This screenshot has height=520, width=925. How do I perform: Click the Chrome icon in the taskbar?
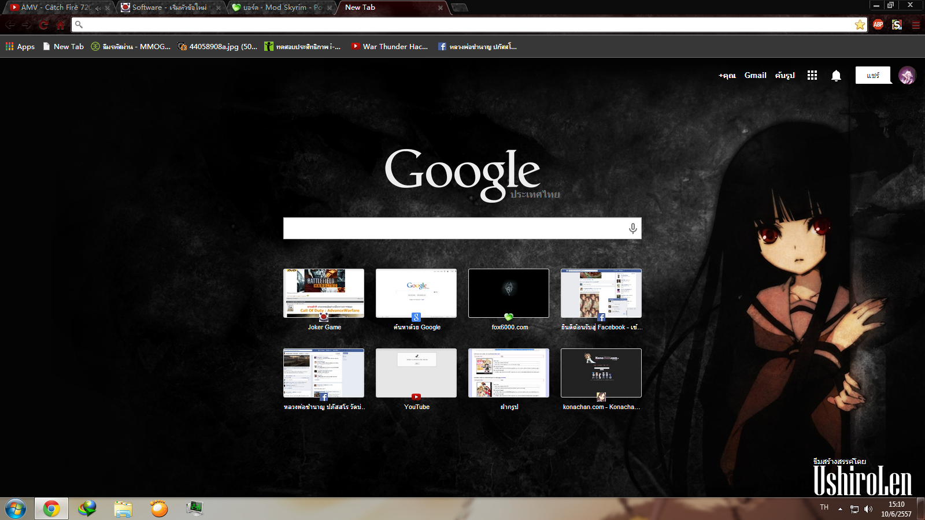[51, 509]
